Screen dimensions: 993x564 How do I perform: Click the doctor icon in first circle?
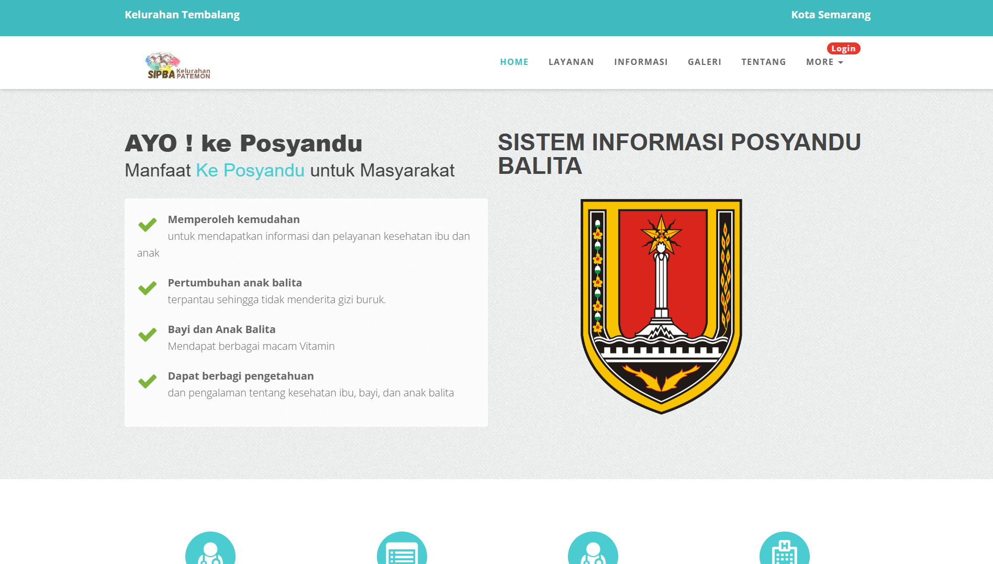click(210, 548)
